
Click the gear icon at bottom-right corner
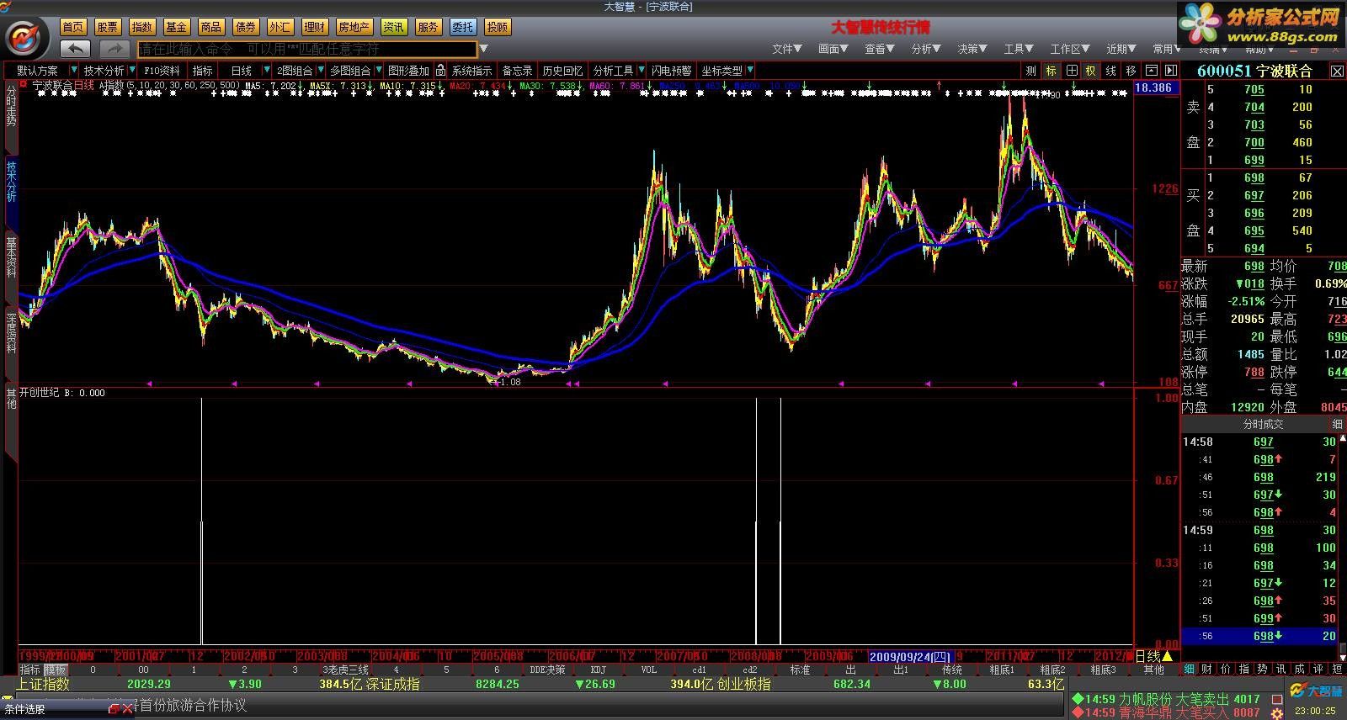tap(1275, 713)
